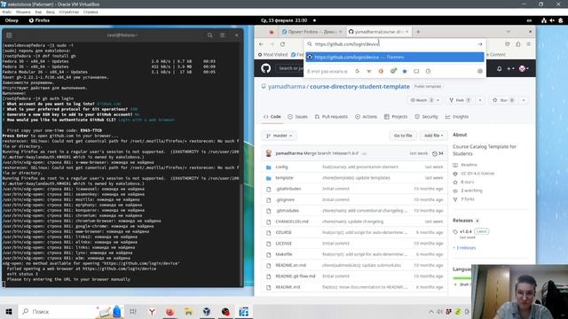Screen dimensions: 568x319
Task: Open Task View on taskbar
Action: point(133,311)
